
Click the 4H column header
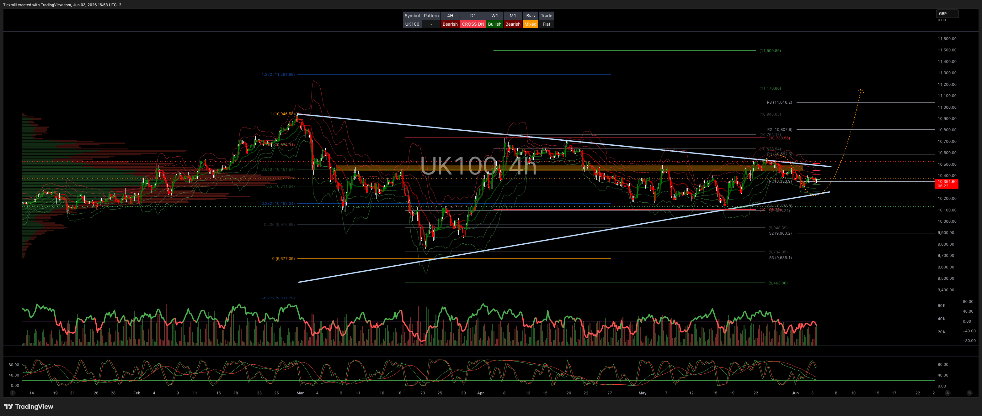[x=450, y=16]
